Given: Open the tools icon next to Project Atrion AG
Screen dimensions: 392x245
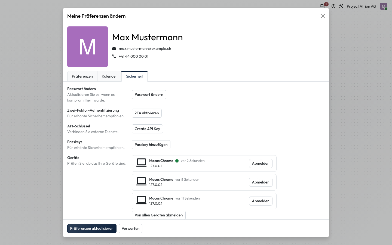Looking at the screenshot, I should [x=341, y=6].
